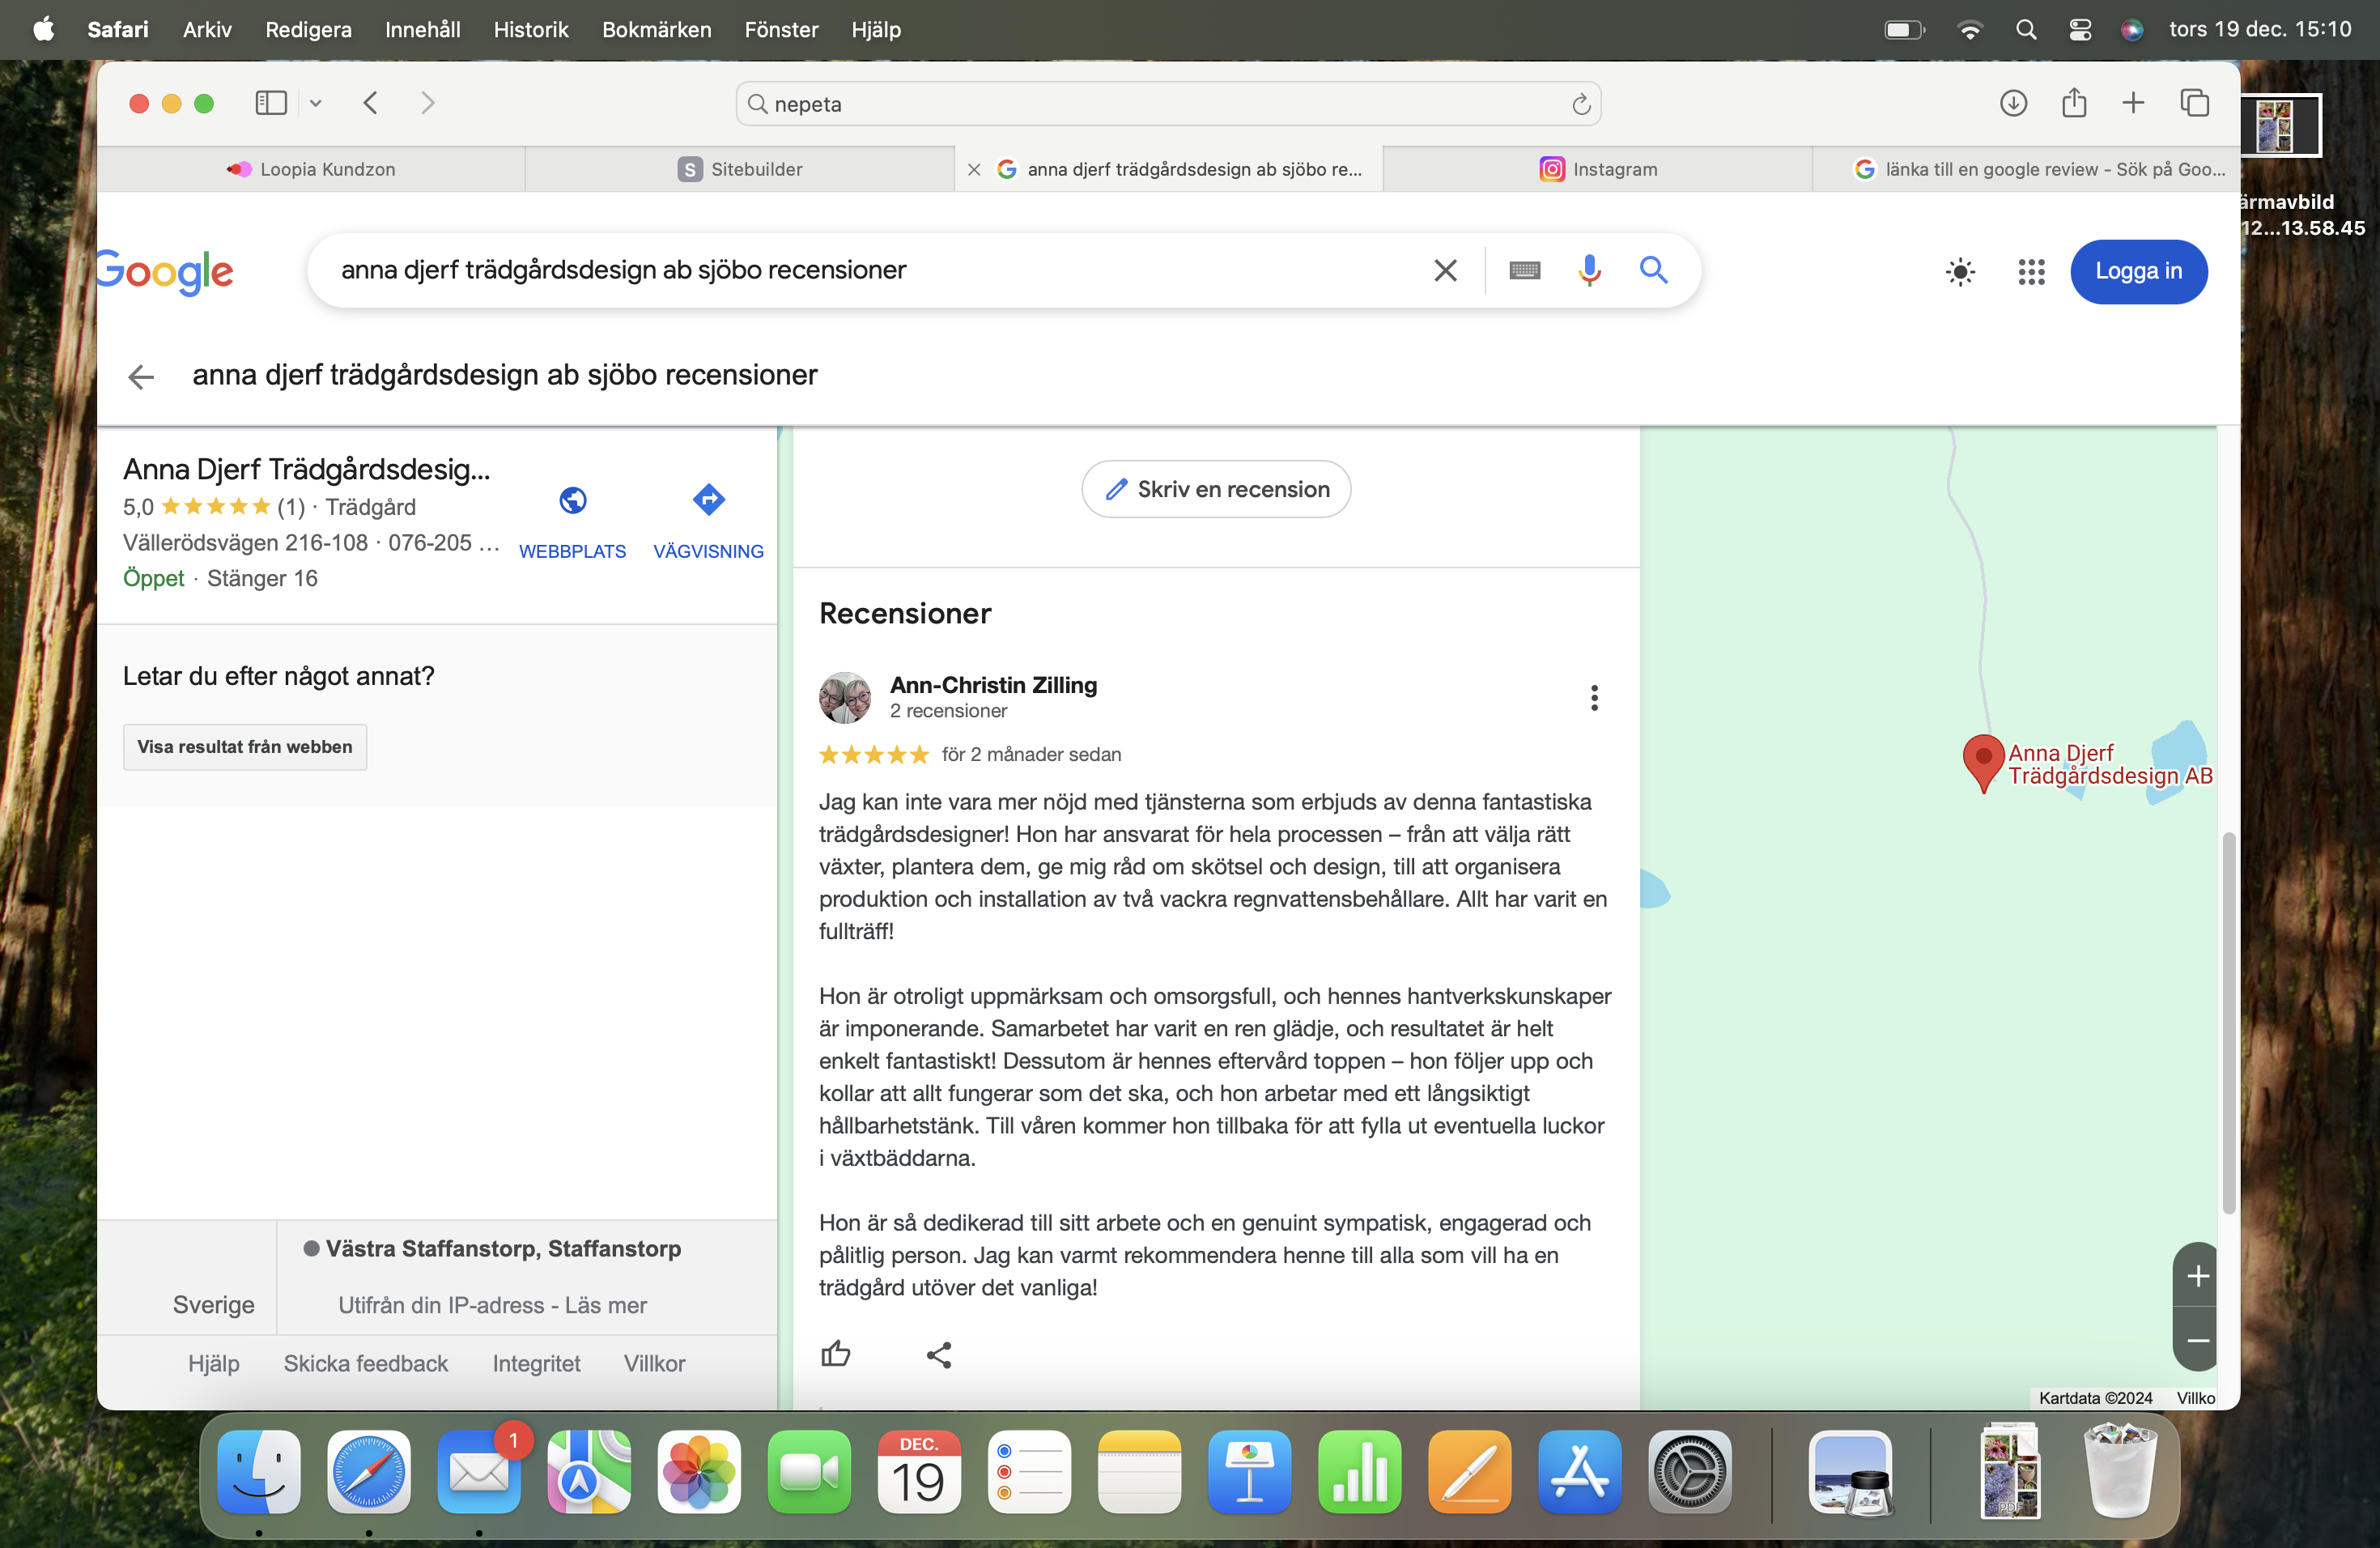This screenshot has width=2380, height=1548.
Task: Click the Google logo
Action: (165, 271)
